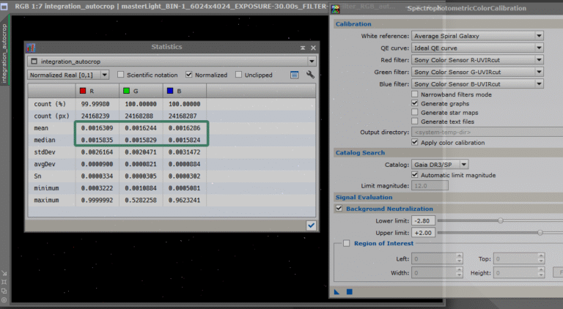Click the bottom icon in the left sidebar
This screenshot has width=563, height=309.
coord(4,300)
